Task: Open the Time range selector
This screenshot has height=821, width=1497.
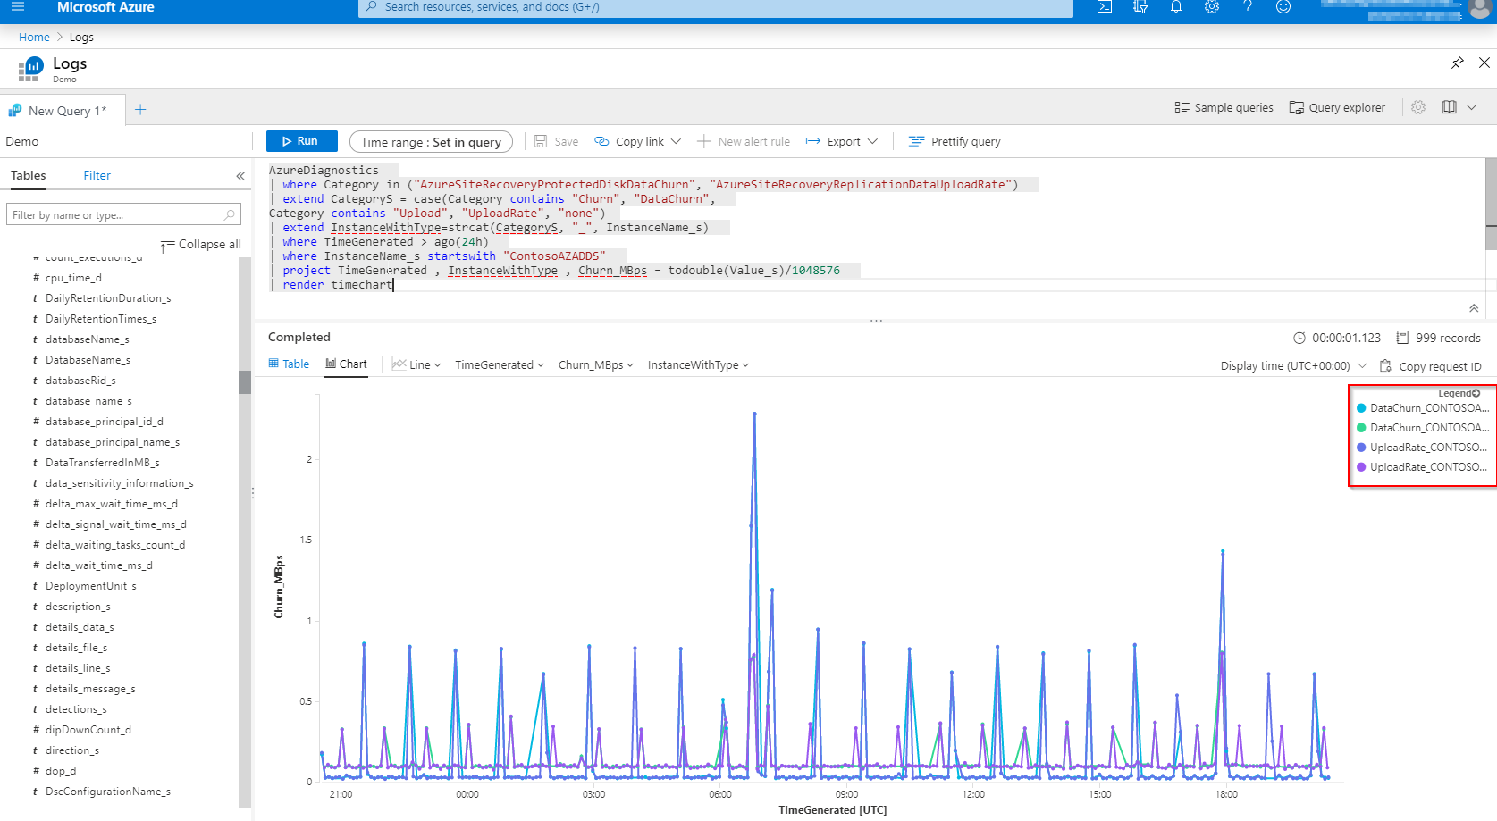Action: pos(431,142)
